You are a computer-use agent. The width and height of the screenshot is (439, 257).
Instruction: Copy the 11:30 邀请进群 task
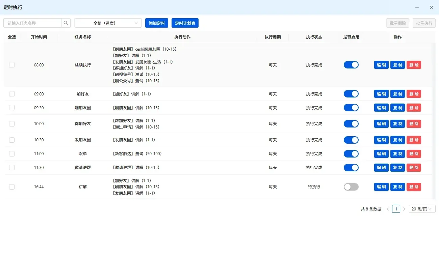397,167
